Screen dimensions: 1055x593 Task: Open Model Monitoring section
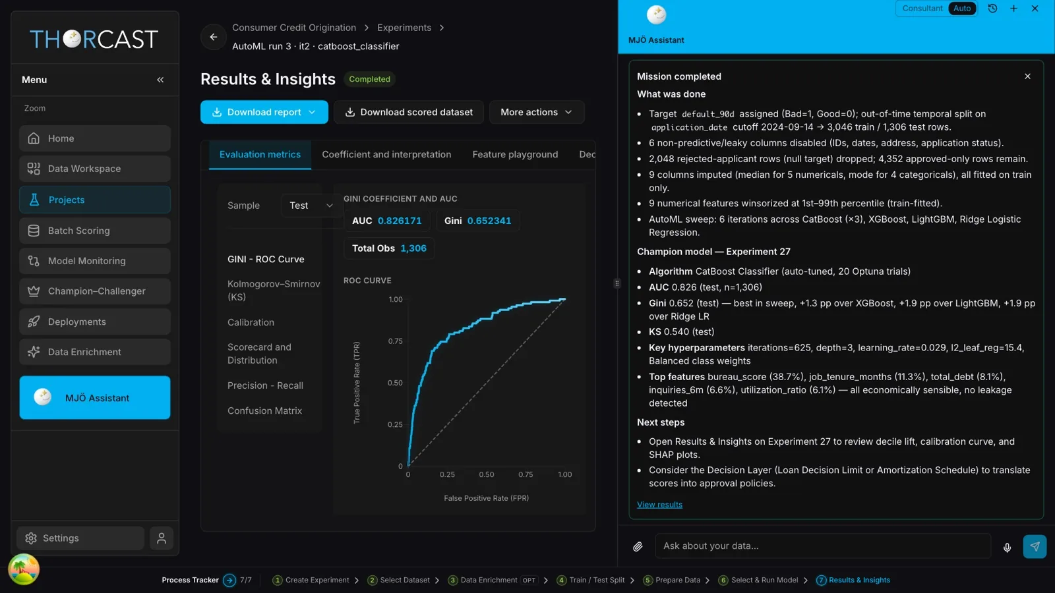[x=95, y=261]
